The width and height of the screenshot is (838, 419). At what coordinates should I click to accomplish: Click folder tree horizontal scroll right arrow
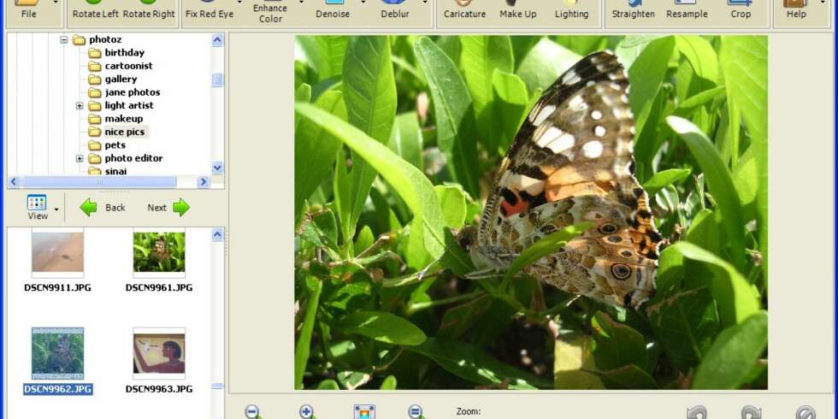point(204,181)
